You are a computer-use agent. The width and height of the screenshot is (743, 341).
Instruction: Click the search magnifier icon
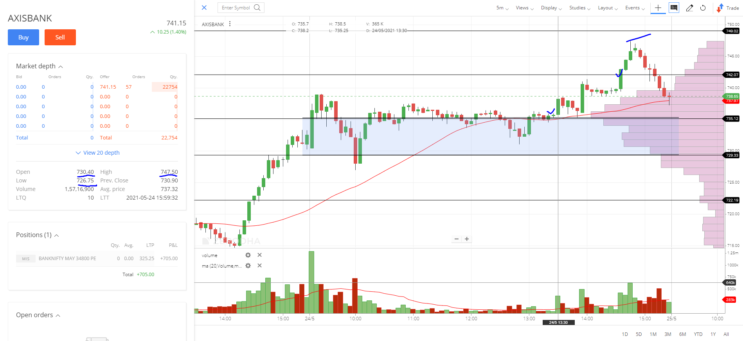click(x=257, y=7)
